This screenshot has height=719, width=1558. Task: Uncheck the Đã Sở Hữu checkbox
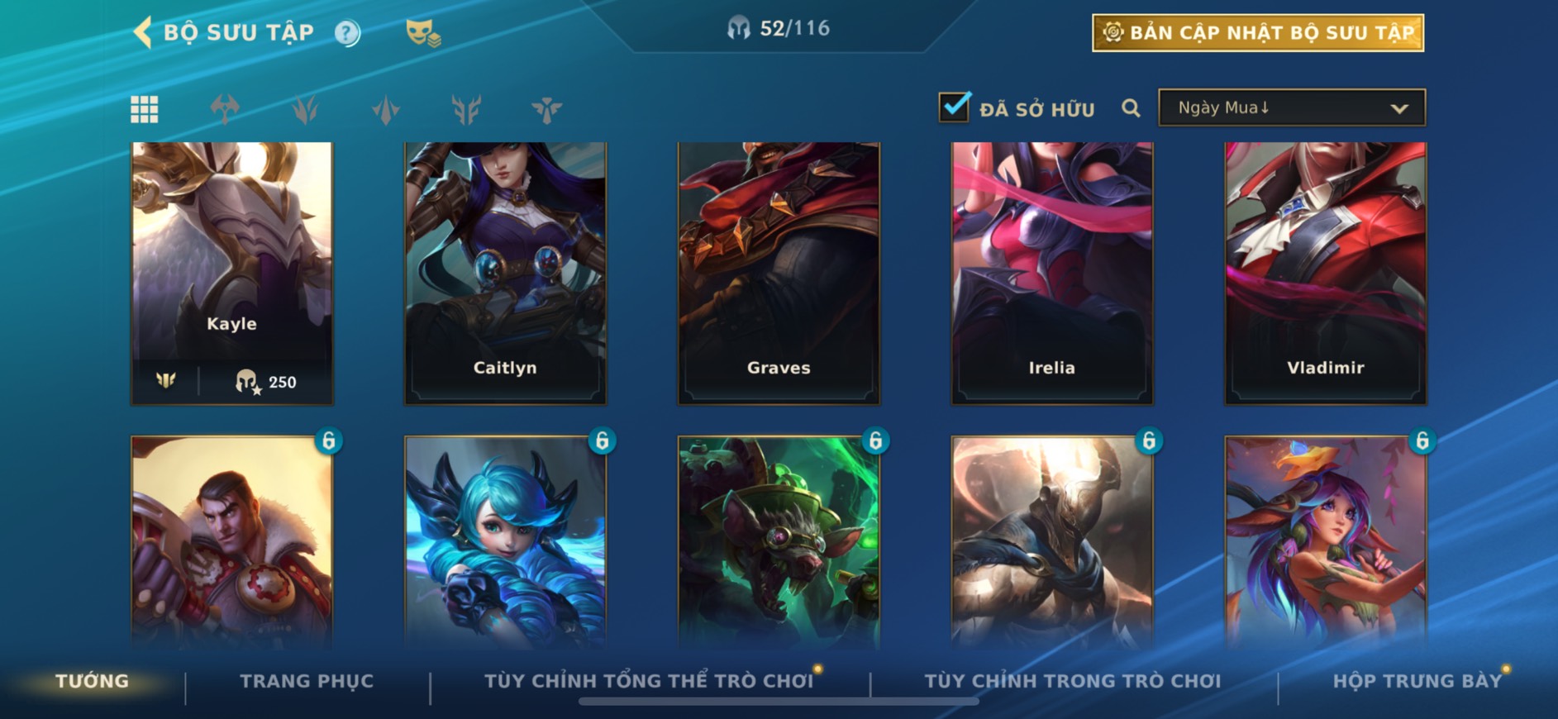954,107
